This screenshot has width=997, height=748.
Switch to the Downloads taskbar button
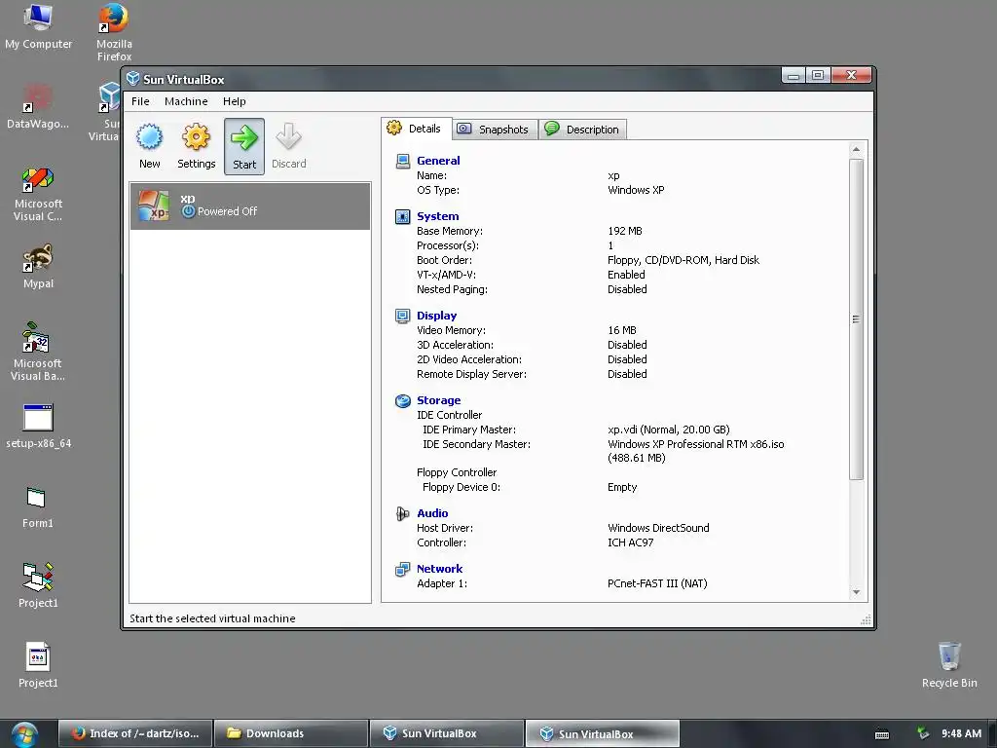pyautogui.click(x=291, y=733)
